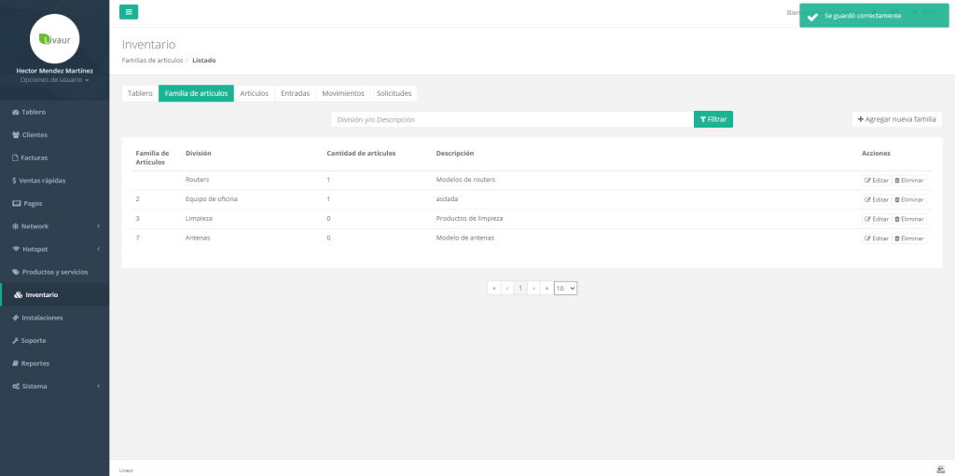Click the Descripción column header
955x476 pixels.
click(x=455, y=154)
